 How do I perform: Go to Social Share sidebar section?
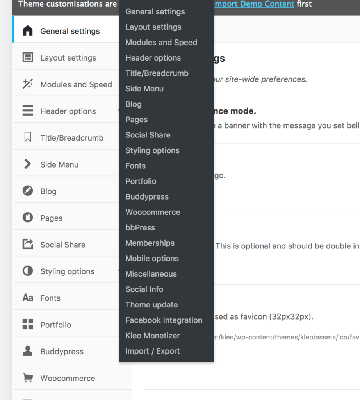pyautogui.click(x=66, y=243)
